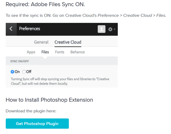This screenshot has height=134, width=171.
Task: Click the Preferences title text
Action: (x=30, y=29)
